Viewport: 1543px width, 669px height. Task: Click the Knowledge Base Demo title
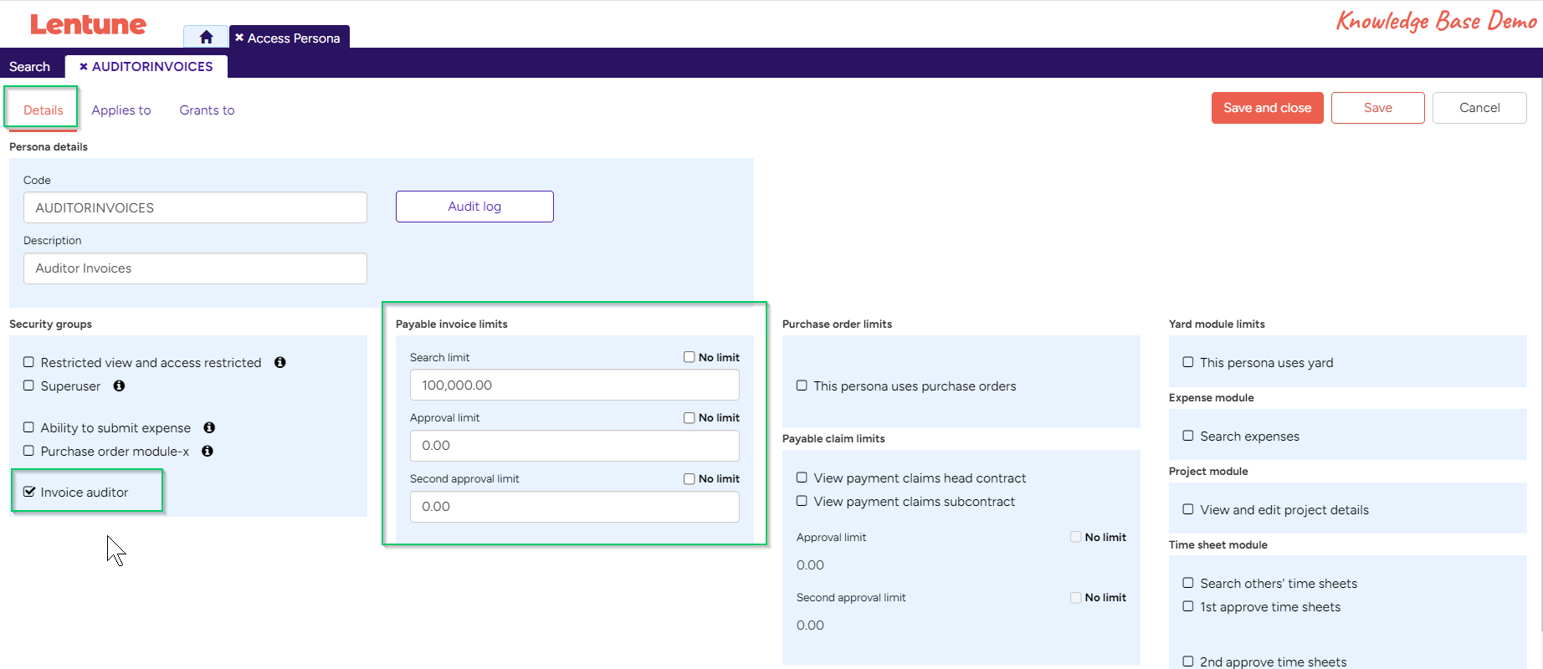click(1436, 21)
